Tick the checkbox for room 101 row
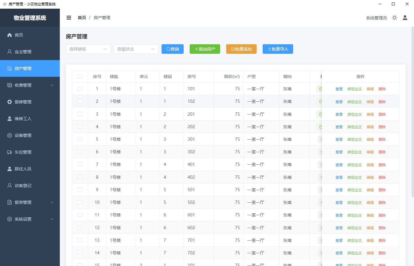 tap(80, 89)
